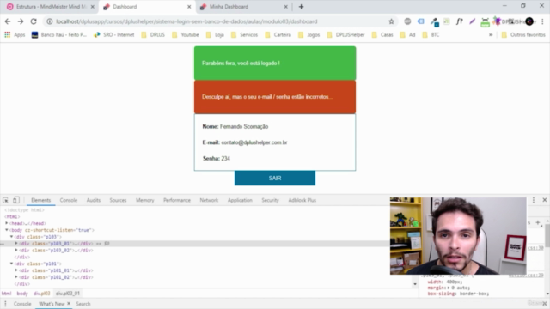This screenshot has height=309, width=550.
Task: Open a new tab with the plus button
Action: [301, 7]
